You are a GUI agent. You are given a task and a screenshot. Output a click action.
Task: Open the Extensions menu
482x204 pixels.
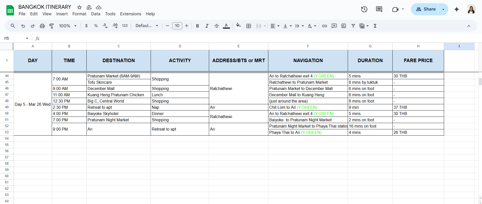point(131,14)
